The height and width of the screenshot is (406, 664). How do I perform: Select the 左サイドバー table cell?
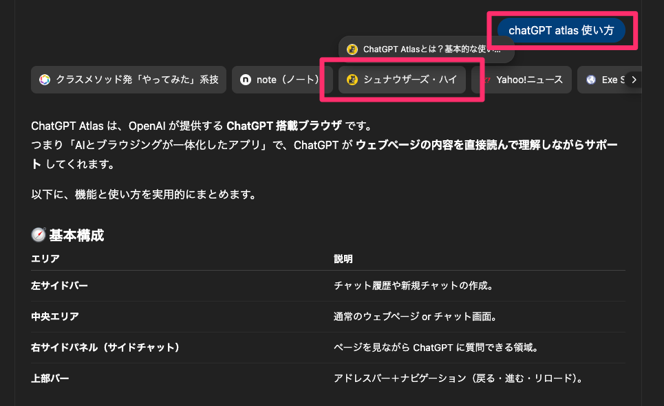tap(59, 286)
